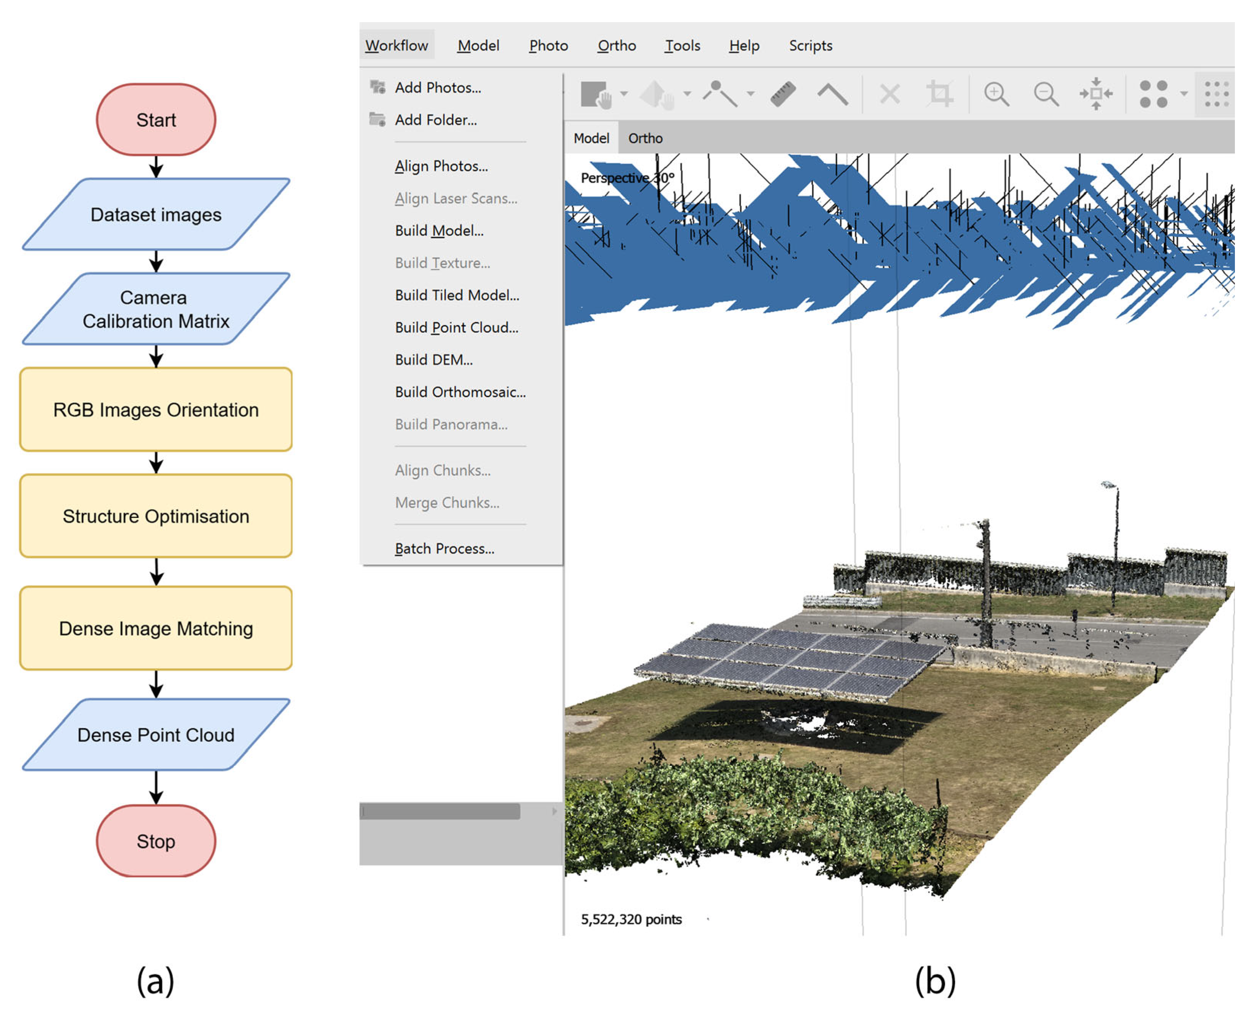Select the angled polyline drawing tool
The height and width of the screenshot is (1015, 1254).
[832, 94]
